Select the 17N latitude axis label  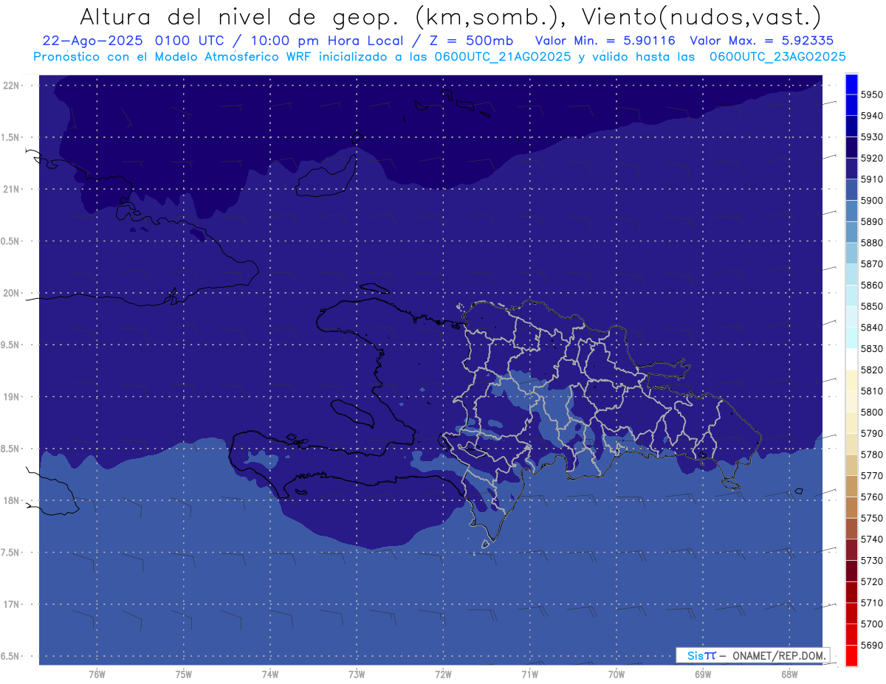tap(13, 604)
